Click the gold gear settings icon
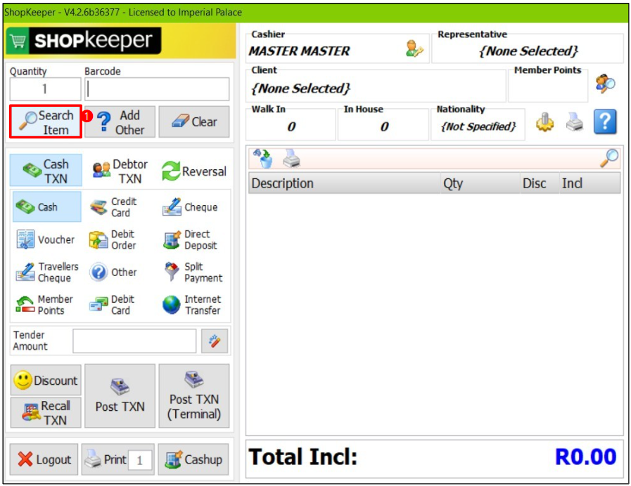This screenshot has height=486, width=631. click(x=545, y=121)
